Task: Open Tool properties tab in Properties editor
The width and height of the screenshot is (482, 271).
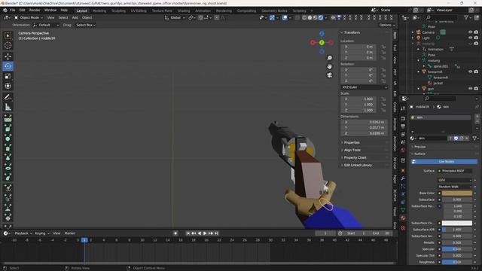Action: (403, 108)
